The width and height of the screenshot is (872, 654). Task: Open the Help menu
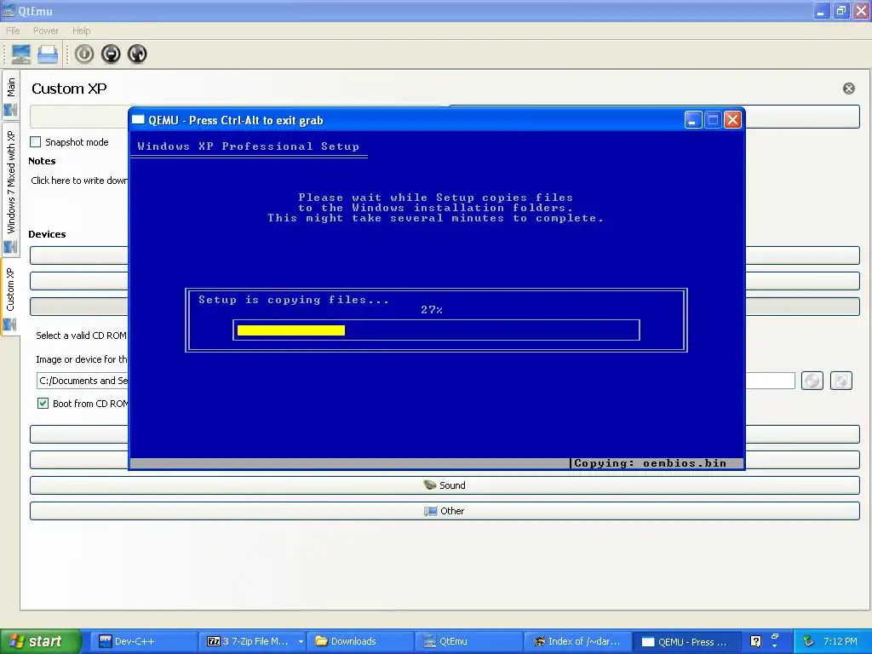tap(81, 31)
